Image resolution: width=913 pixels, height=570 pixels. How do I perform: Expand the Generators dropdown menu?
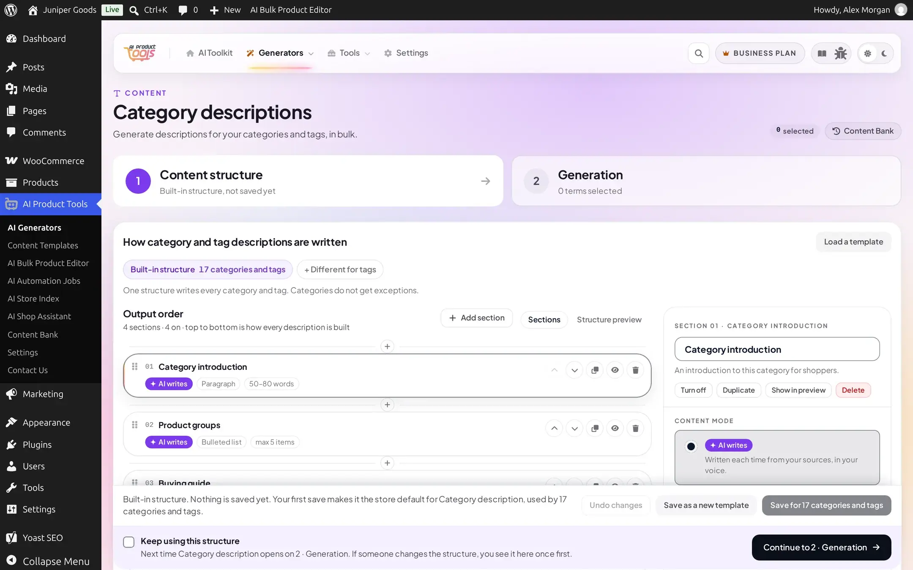click(x=280, y=53)
